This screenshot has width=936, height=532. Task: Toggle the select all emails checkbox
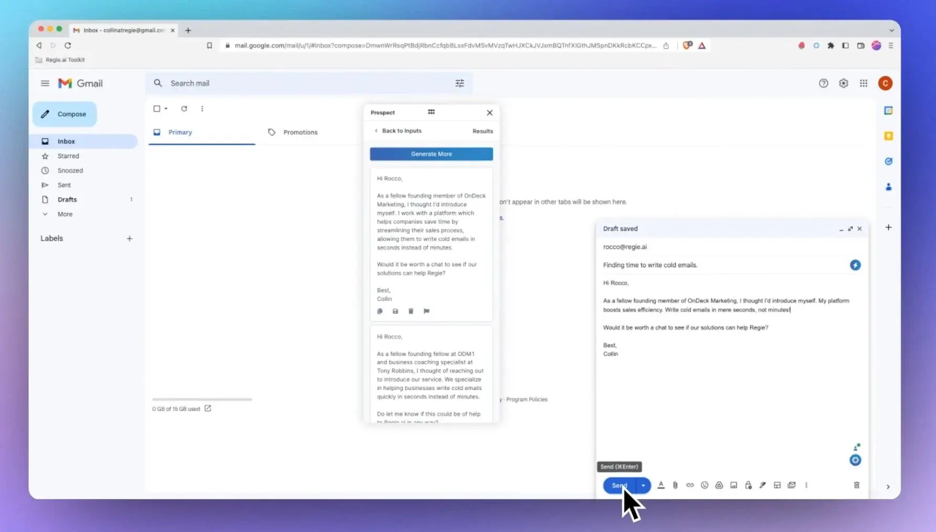(x=157, y=108)
